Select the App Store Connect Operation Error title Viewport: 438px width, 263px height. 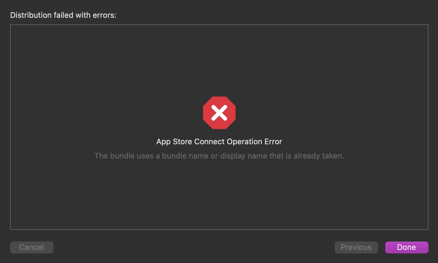(x=219, y=142)
